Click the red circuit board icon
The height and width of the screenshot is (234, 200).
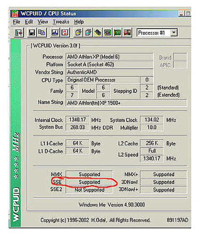(127, 32)
